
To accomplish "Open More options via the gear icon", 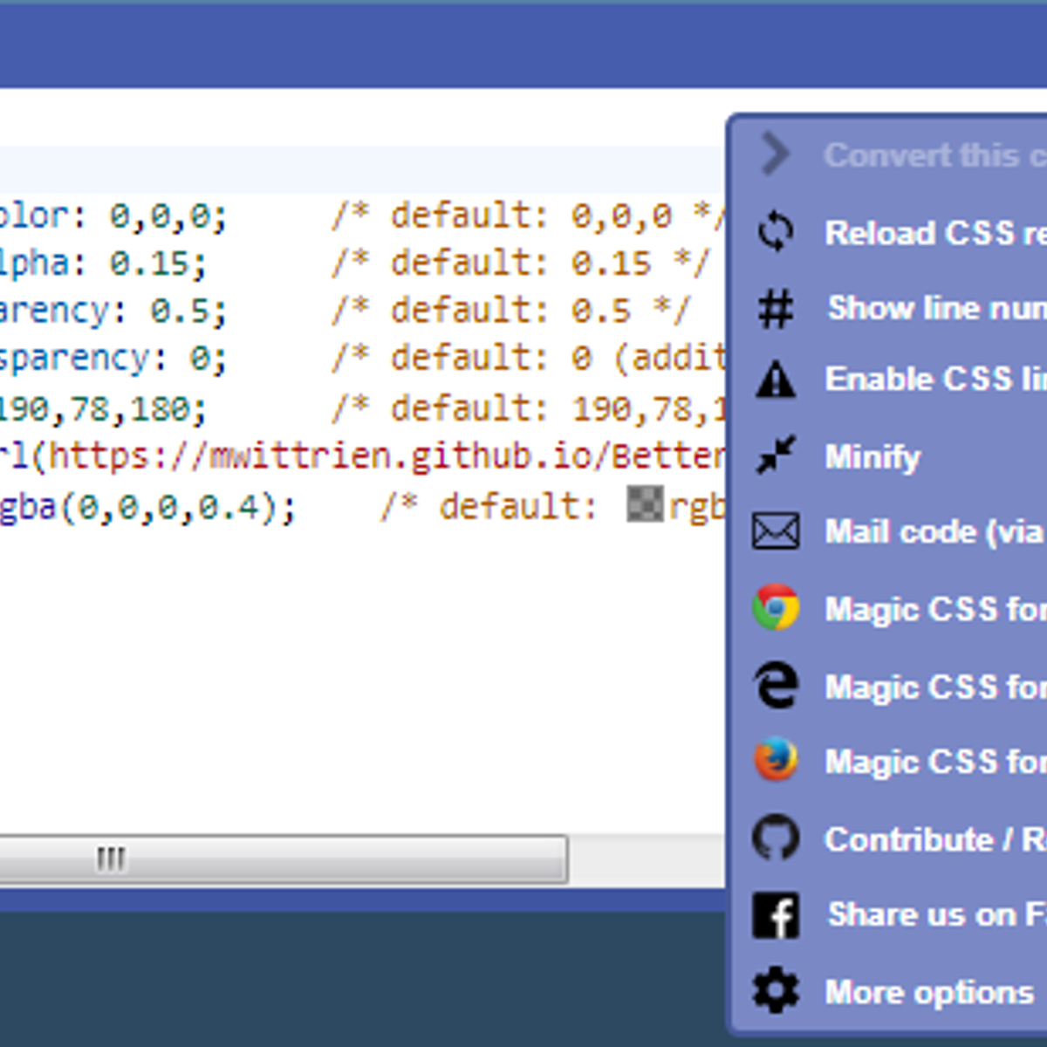I will coord(776,992).
